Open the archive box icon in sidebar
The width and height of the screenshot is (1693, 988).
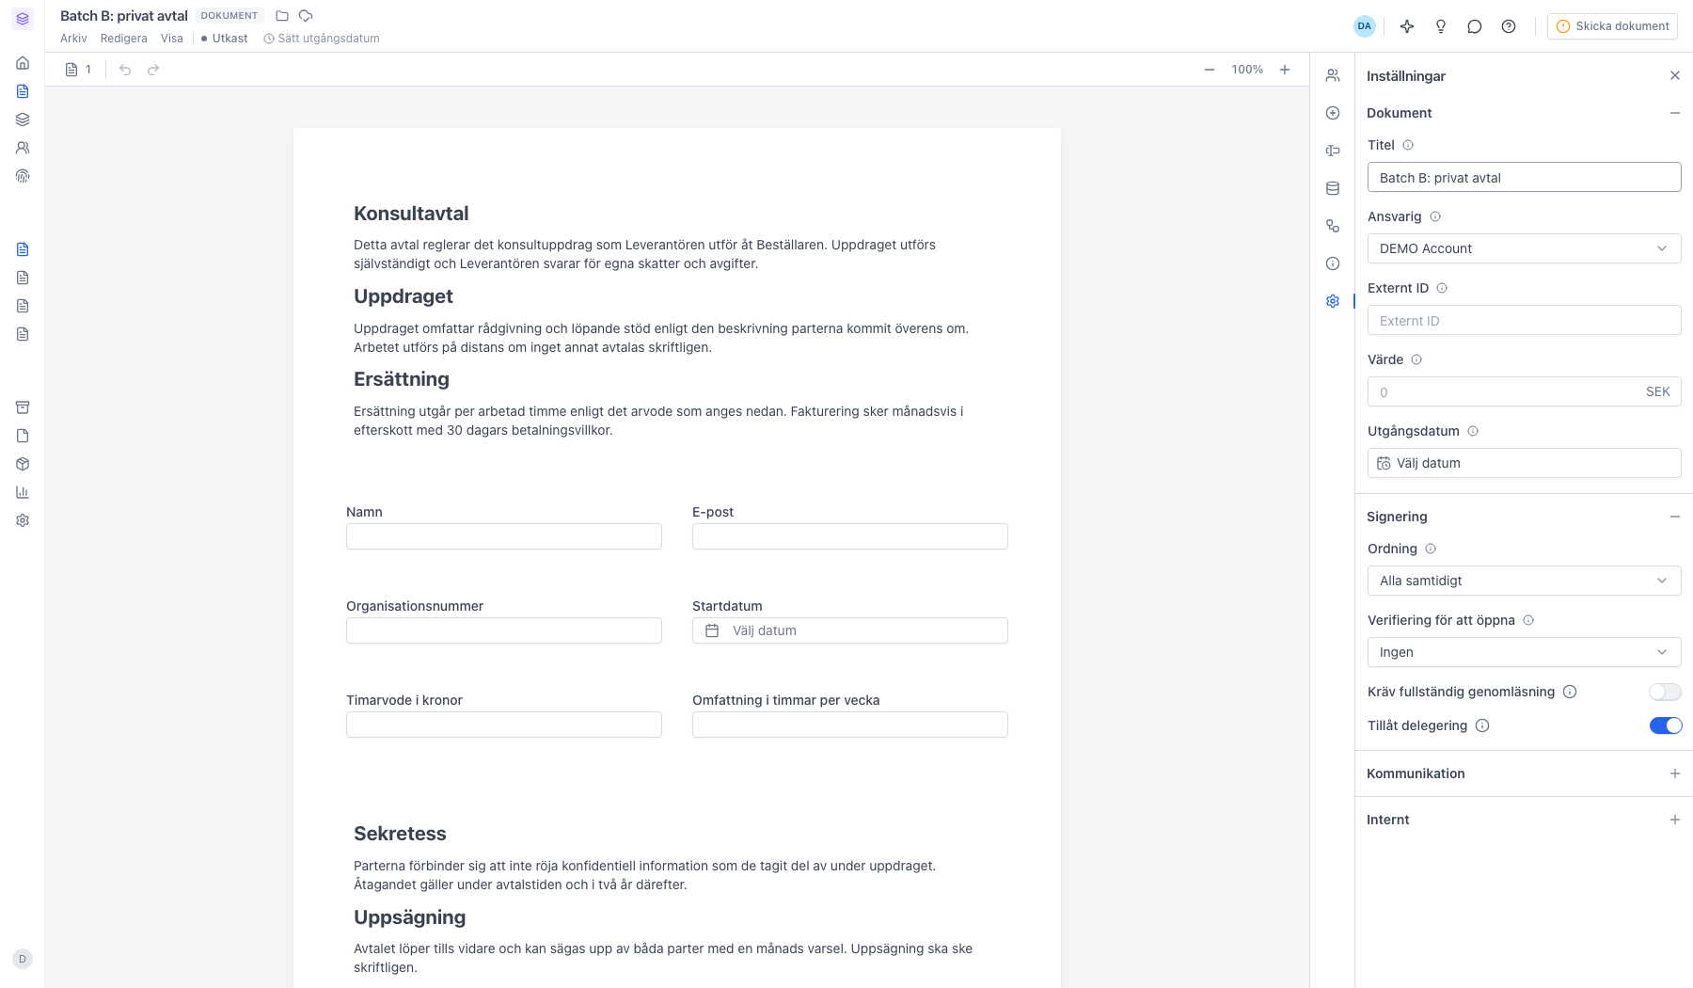point(23,407)
